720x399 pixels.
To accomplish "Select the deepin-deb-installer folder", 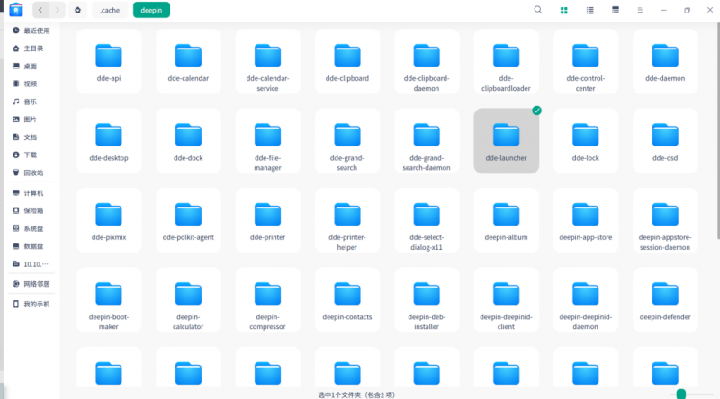I will (427, 300).
